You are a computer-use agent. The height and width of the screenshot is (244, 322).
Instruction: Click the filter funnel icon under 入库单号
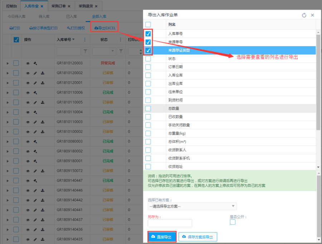click(85, 52)
